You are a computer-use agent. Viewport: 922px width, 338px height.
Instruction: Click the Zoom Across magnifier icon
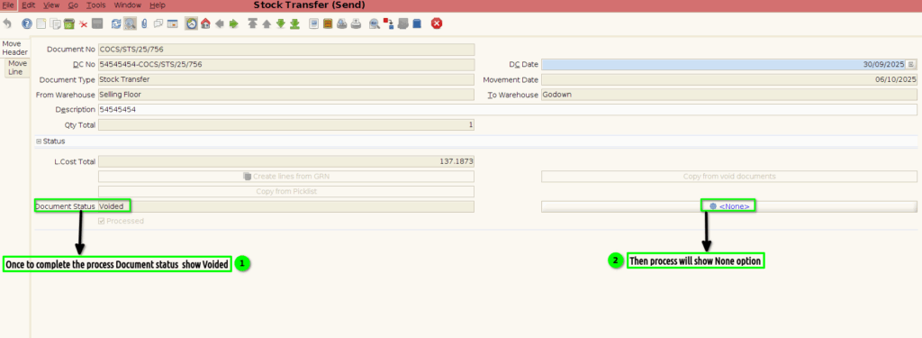[x=375, y=24]
